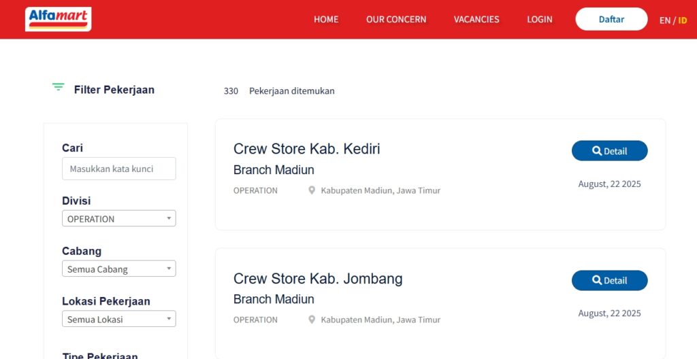Open the Divisi dropdown showing OPERATION

tap(119, 219)
